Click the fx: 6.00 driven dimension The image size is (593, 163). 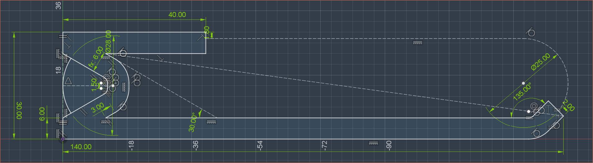coord(96,57)
